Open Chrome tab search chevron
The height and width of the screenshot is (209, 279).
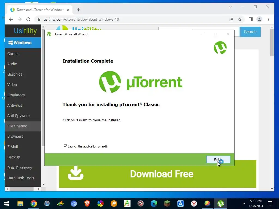coord(230,7)
